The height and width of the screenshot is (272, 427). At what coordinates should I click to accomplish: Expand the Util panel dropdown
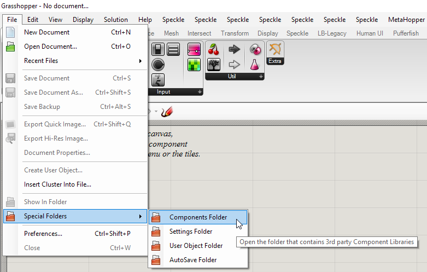coord(261,77)
